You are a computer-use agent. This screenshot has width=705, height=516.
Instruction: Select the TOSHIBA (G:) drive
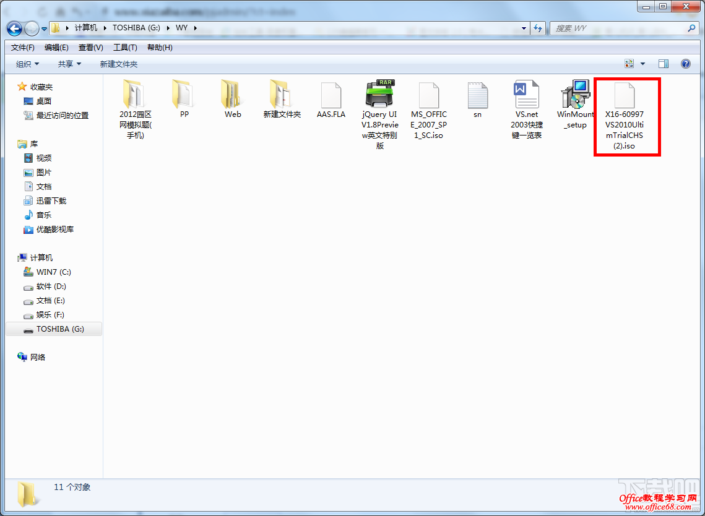click(x=54, y=329)
